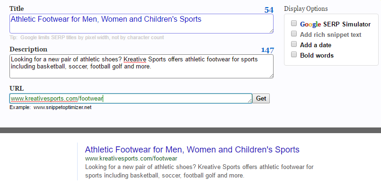Click the example text www.snippetoptimizer.net
This screenshot has width=381, height=186.
pyautogui.click(x=62, y=108)
